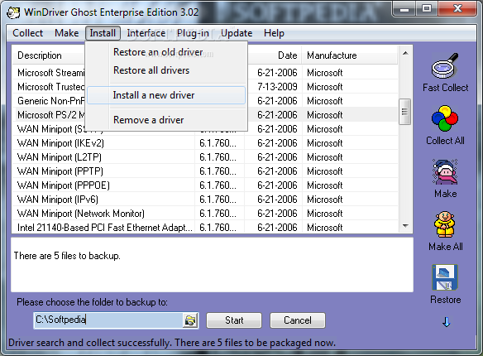Select Remove a driver
The width and height of the screenshot is (483, 356).
click(166, 119)
